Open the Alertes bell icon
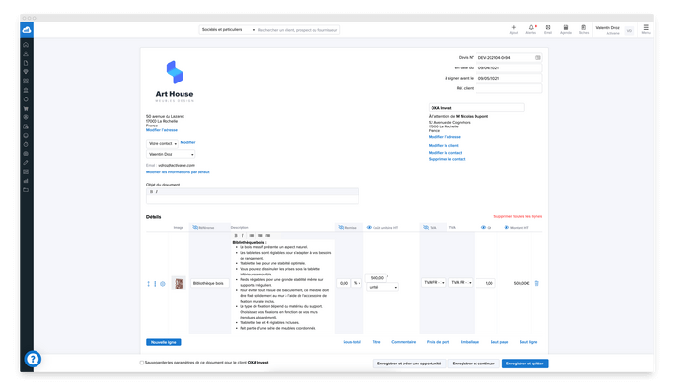The width and height of the screenshot is (674, 386). (531, 27)
